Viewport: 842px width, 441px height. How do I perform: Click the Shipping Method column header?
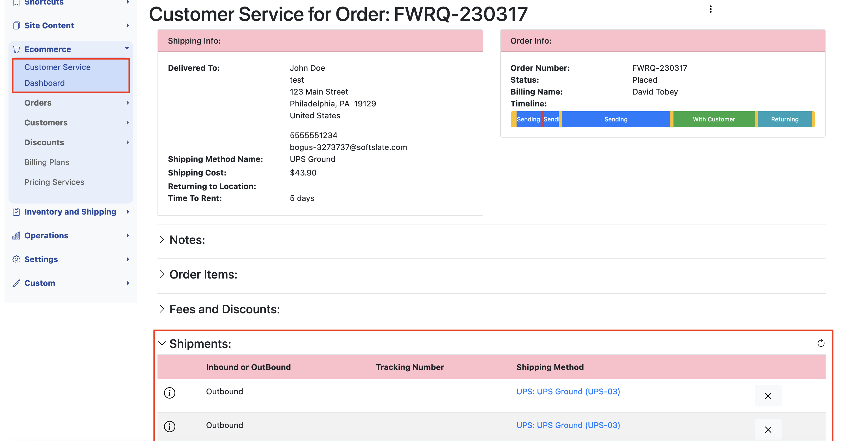tap(550, 367)
